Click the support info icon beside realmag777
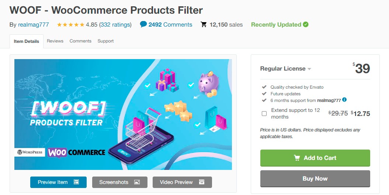Screen dimensions: 389x195 pyautogui.click(x=344, y=100)
